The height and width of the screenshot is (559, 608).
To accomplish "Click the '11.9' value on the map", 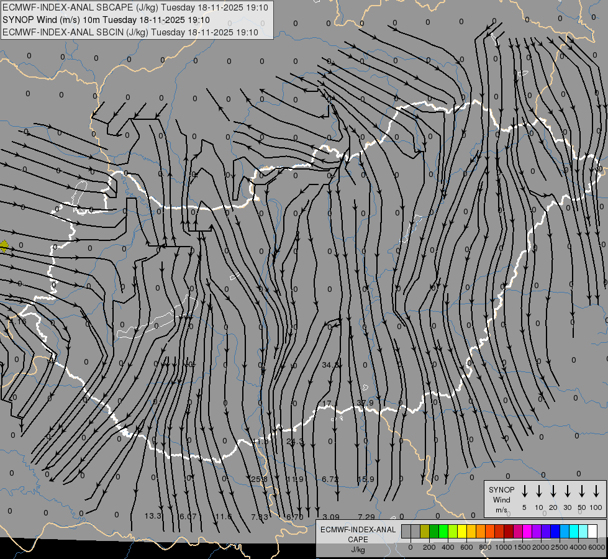I will pos(295,479).
